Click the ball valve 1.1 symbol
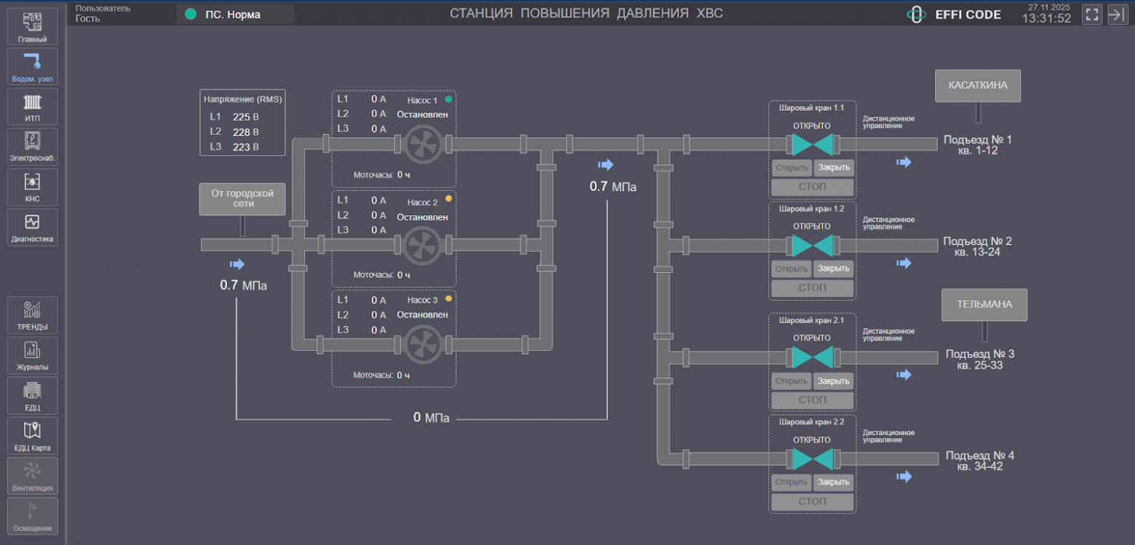 point(813,144)
